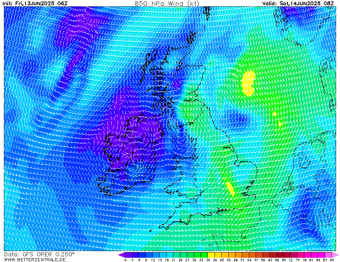Click the legend swatch between 63 and 66 kt
340x262 pixels.
point(273,255)
